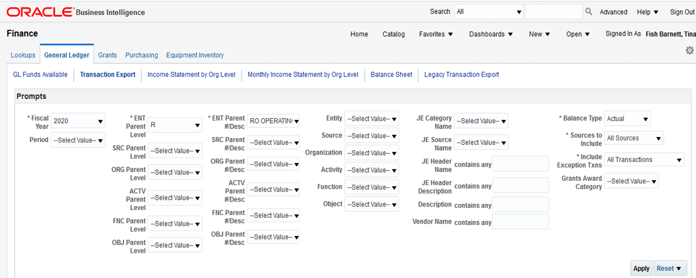Click the Sign Out link
This screenshot has width=696, height=278.
point(682,12)
